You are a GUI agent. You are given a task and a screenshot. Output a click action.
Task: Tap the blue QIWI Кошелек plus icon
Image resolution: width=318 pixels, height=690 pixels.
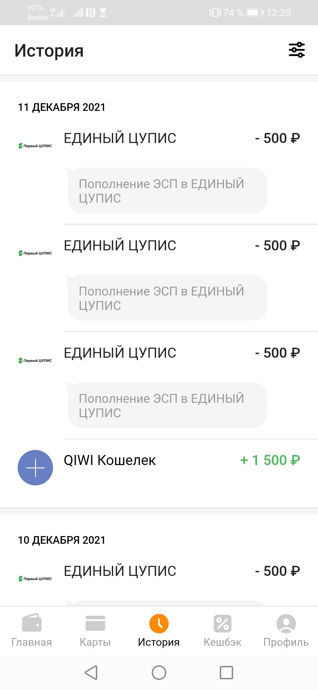(x=35, y=468)
